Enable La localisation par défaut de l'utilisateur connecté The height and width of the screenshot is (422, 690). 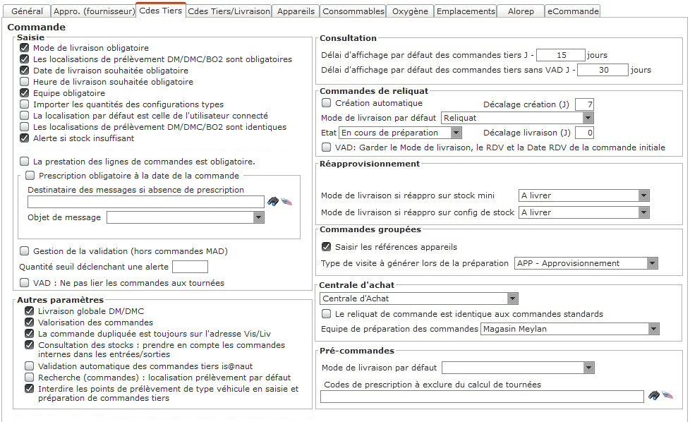24,116
